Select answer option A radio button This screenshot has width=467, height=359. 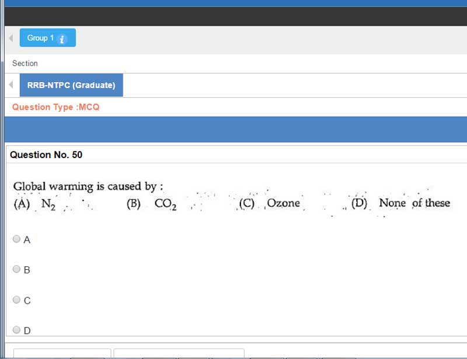pyautogui.click(x=16, y=239)
